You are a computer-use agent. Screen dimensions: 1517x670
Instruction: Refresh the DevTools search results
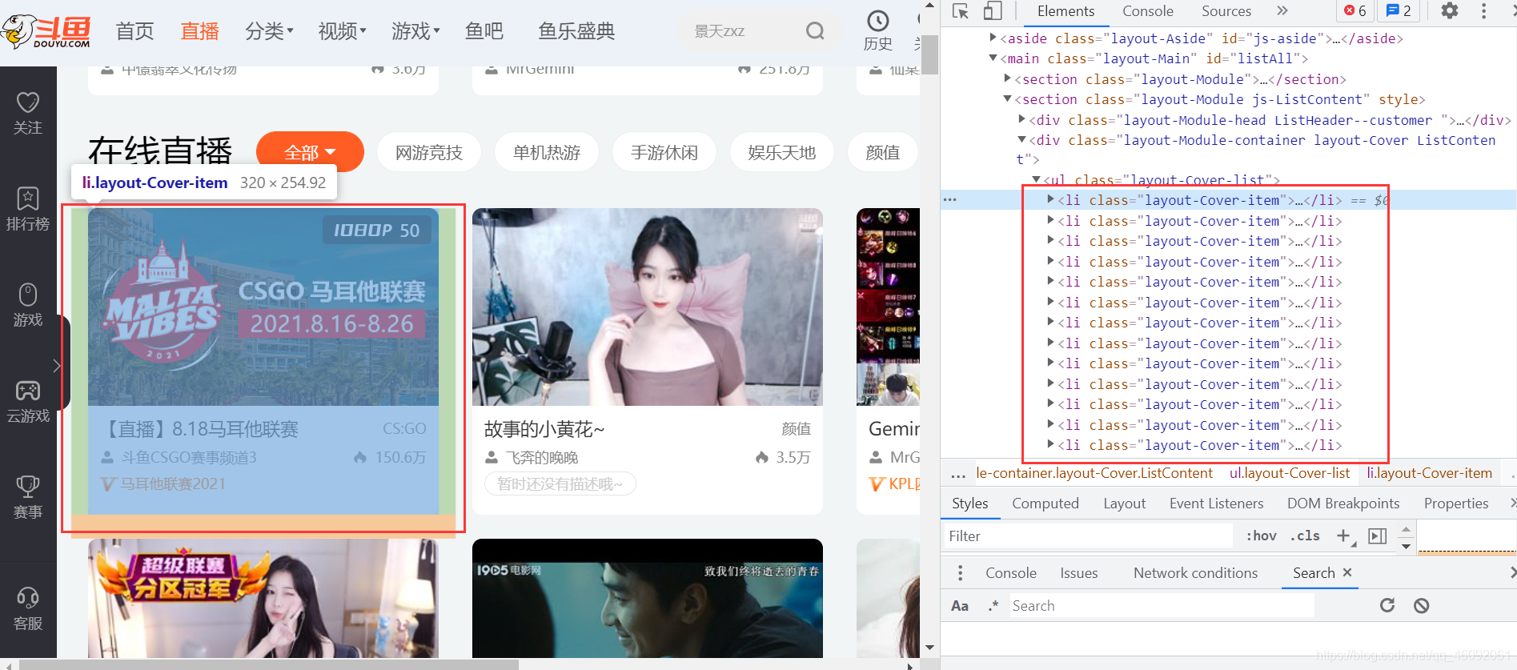1387,605
